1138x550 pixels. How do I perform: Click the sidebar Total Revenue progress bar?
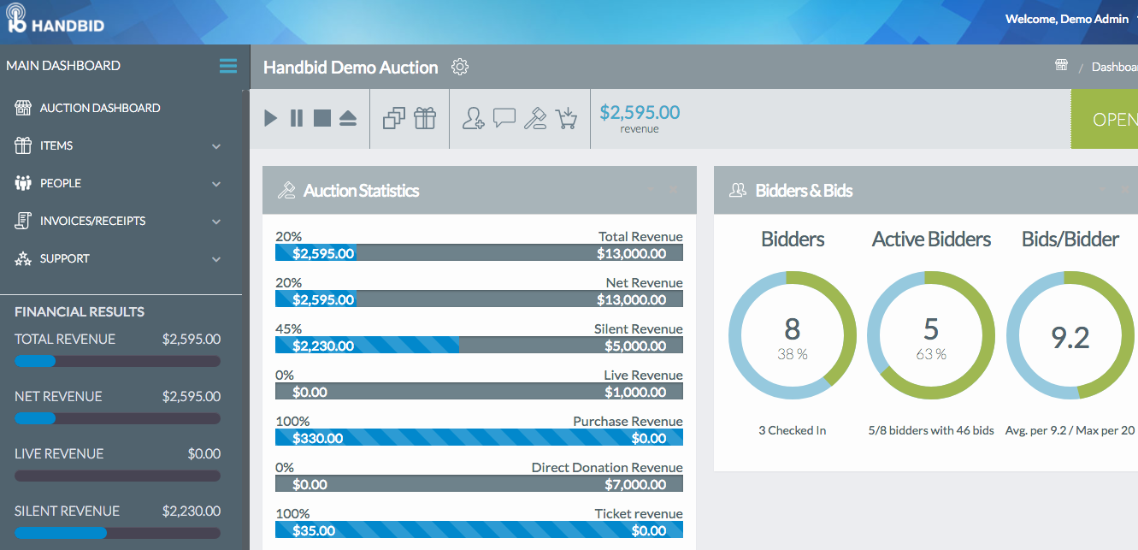pos(117,361)
